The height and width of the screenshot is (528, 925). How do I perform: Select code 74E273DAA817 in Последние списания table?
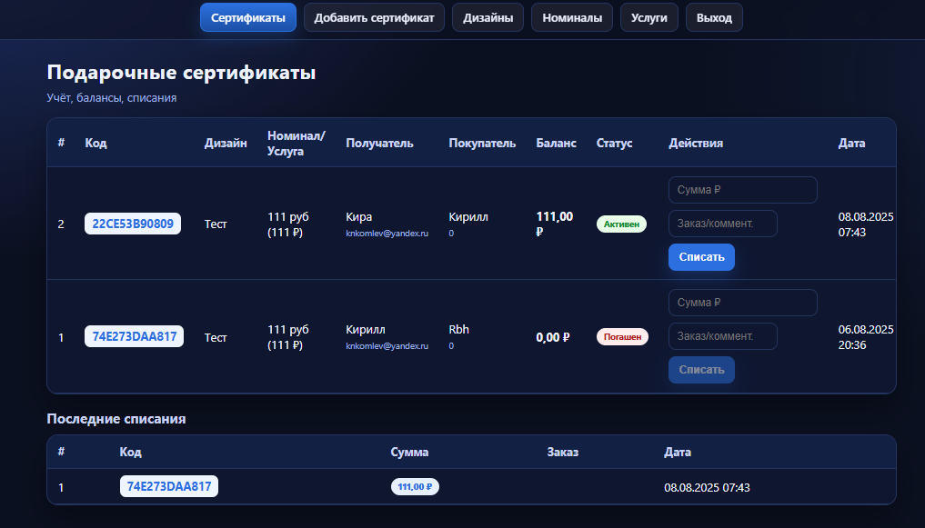tap(168, 485)
